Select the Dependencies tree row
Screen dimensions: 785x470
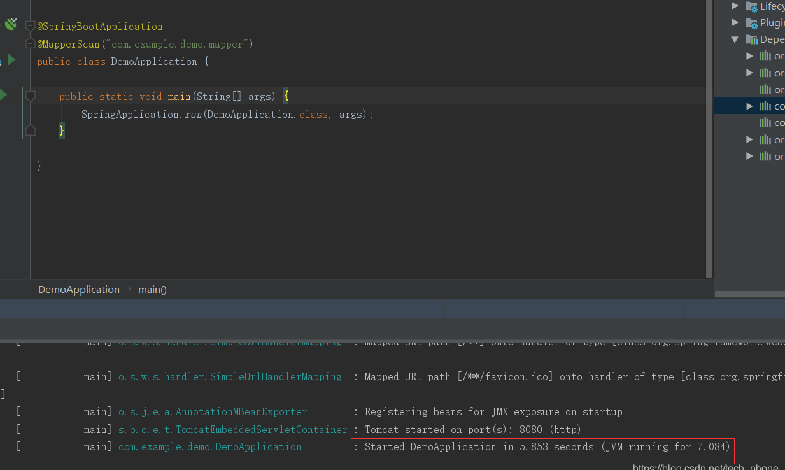click(x=750, y=39)
